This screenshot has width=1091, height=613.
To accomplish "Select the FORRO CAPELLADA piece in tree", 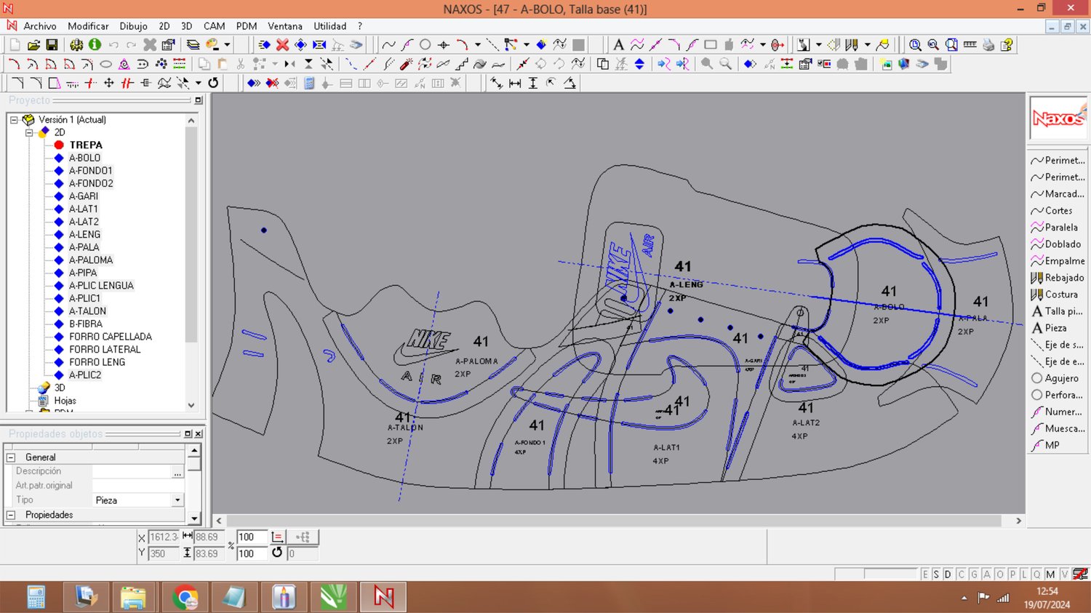I will tap(111, 337).
